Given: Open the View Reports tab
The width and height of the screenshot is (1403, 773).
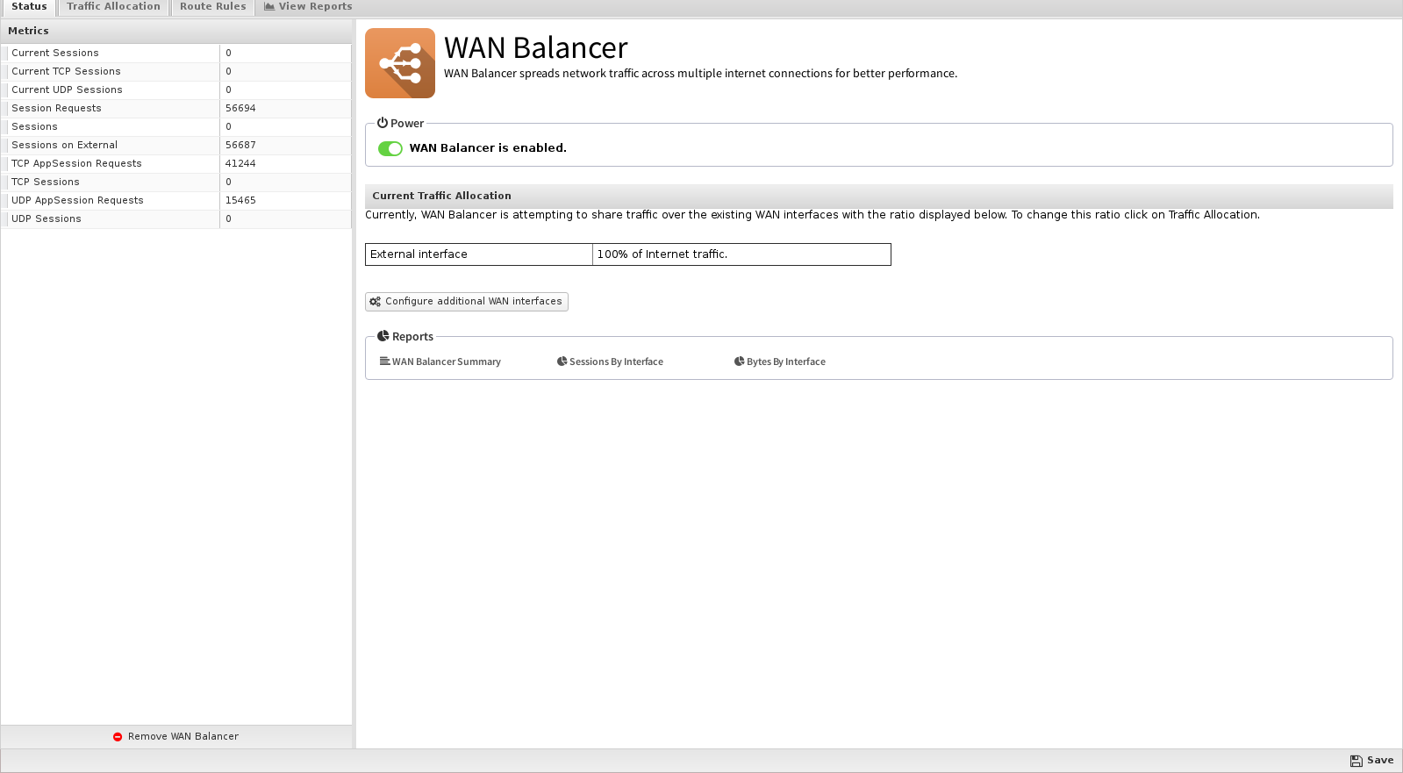Looking at the screenshot, I should (x=308, y=7).
